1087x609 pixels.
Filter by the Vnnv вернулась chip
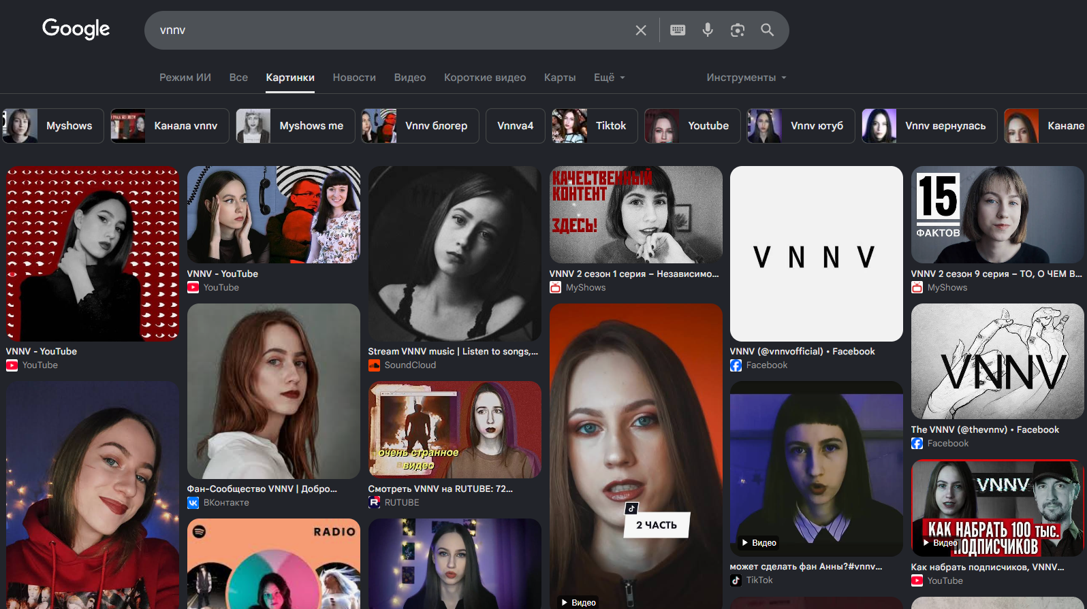(x=930, y=126)
